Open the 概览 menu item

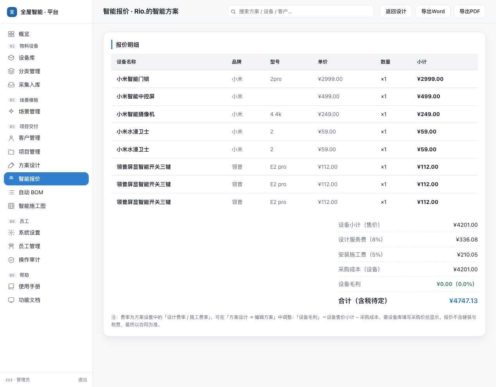(x=46, y=34)
